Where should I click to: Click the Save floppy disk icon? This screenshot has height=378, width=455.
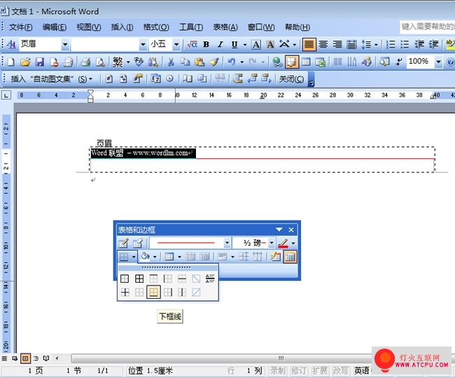tap(40, 62)
